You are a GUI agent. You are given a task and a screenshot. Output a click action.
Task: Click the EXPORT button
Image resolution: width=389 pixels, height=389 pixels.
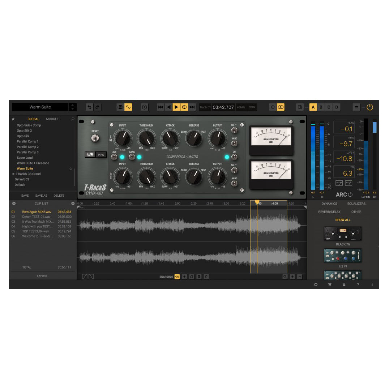[42, 276]
